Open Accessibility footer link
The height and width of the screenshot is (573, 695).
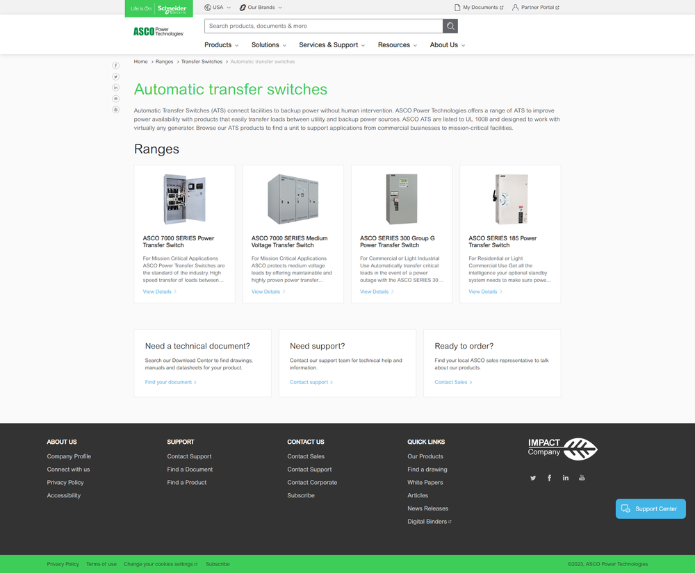pos(64,495)
